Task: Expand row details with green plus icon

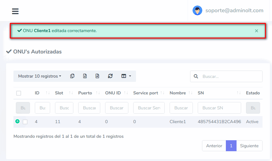Action: 17,121
